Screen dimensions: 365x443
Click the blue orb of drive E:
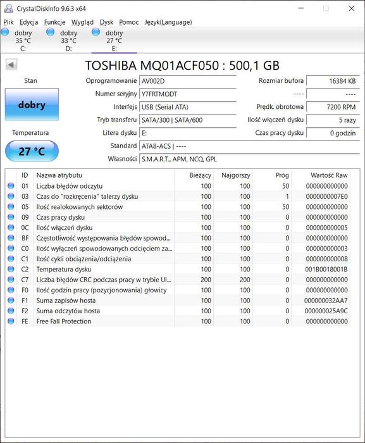tap(96, 32)
